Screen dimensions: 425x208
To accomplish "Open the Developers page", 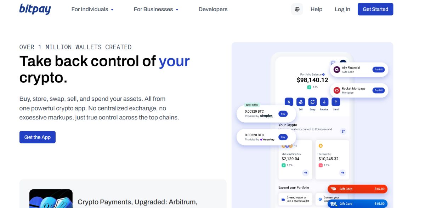I will (x=212, y=9).
